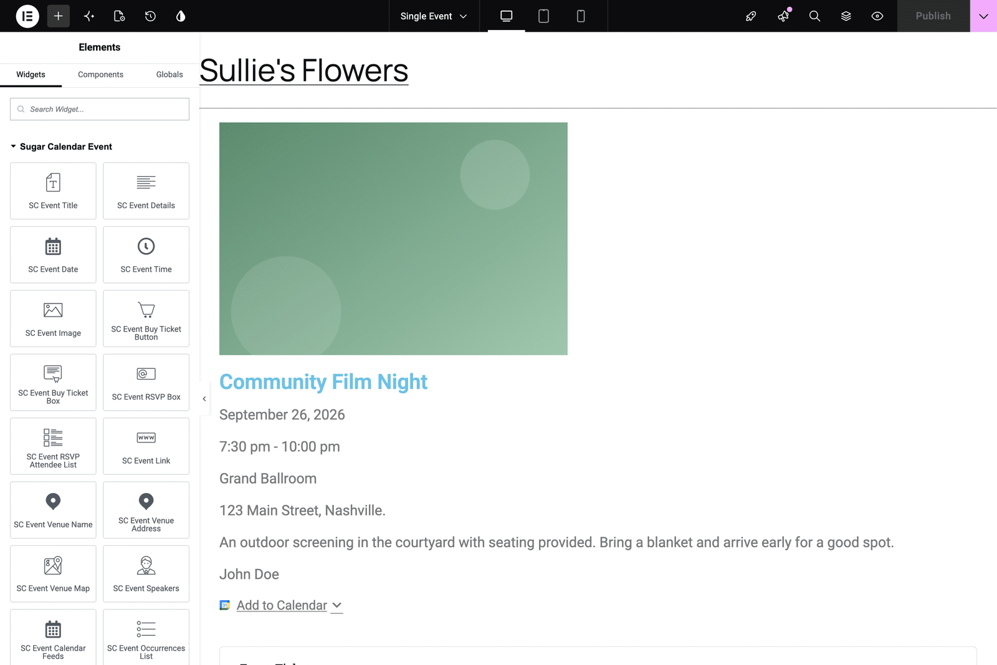Select the SC Event Buy Ticket Button widget
997x665 pixels.
146,318
